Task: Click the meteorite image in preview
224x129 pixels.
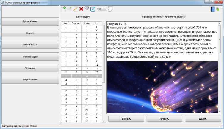Action: click(163, 87)
